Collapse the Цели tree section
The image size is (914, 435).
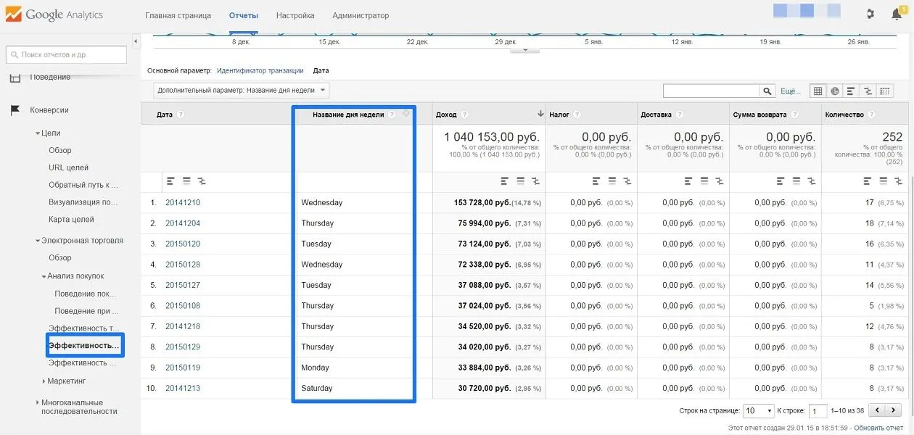click(x=38, y=133)
